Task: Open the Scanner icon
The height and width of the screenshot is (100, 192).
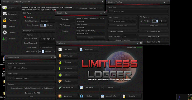Action: (x=60, y=75)
